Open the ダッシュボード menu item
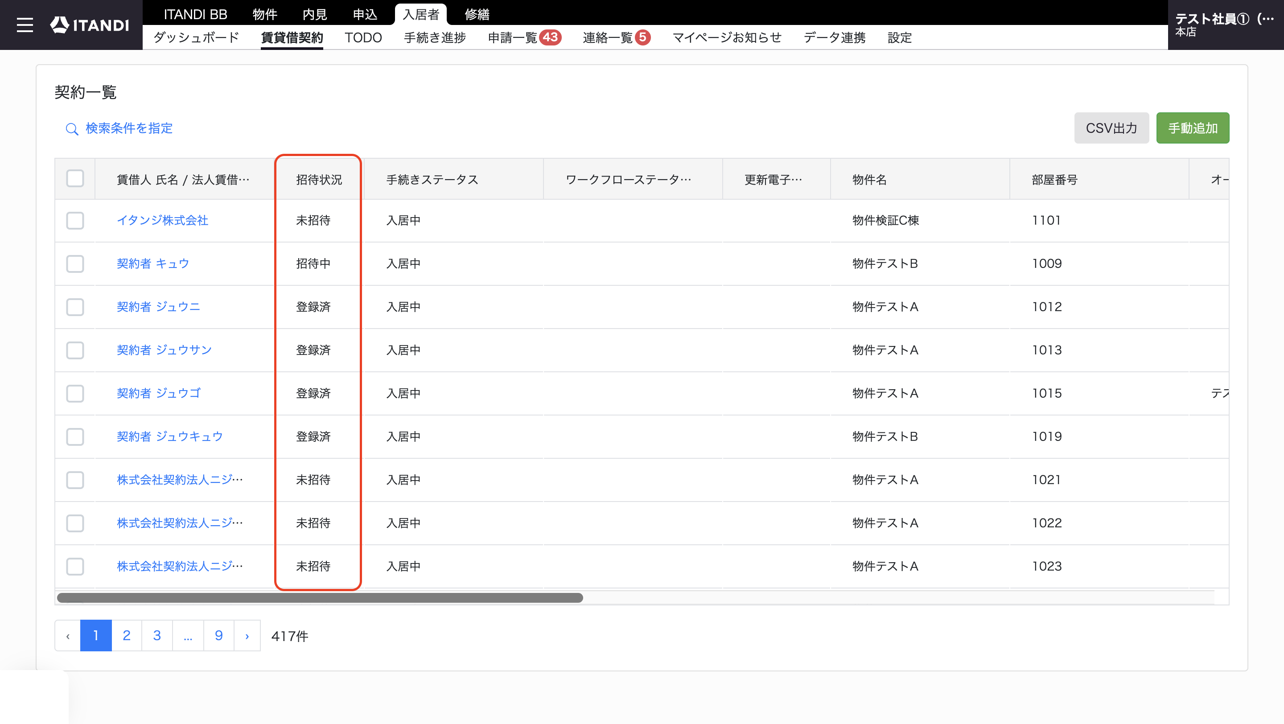 [x=196, y=37]
